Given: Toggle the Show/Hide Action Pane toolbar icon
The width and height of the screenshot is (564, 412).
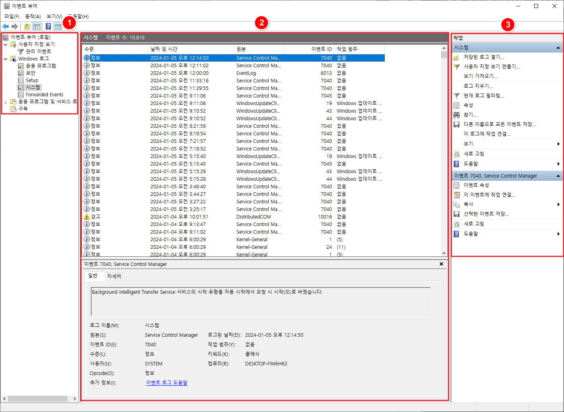Looking at the screenshot, I should pyautogui.click(x=58, y=26).
